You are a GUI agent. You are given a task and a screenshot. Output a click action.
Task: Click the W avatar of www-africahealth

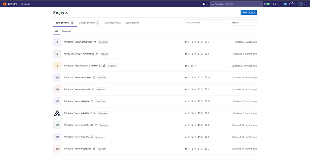(57, 125)
